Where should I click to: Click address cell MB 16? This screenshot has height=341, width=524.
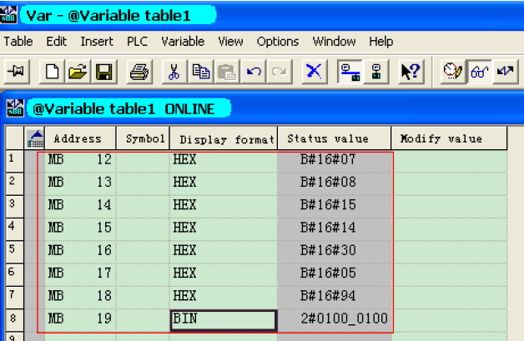coord(80,250)
